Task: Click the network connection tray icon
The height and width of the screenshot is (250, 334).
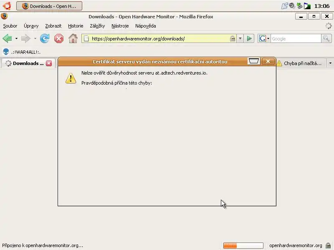Action: 284,6
